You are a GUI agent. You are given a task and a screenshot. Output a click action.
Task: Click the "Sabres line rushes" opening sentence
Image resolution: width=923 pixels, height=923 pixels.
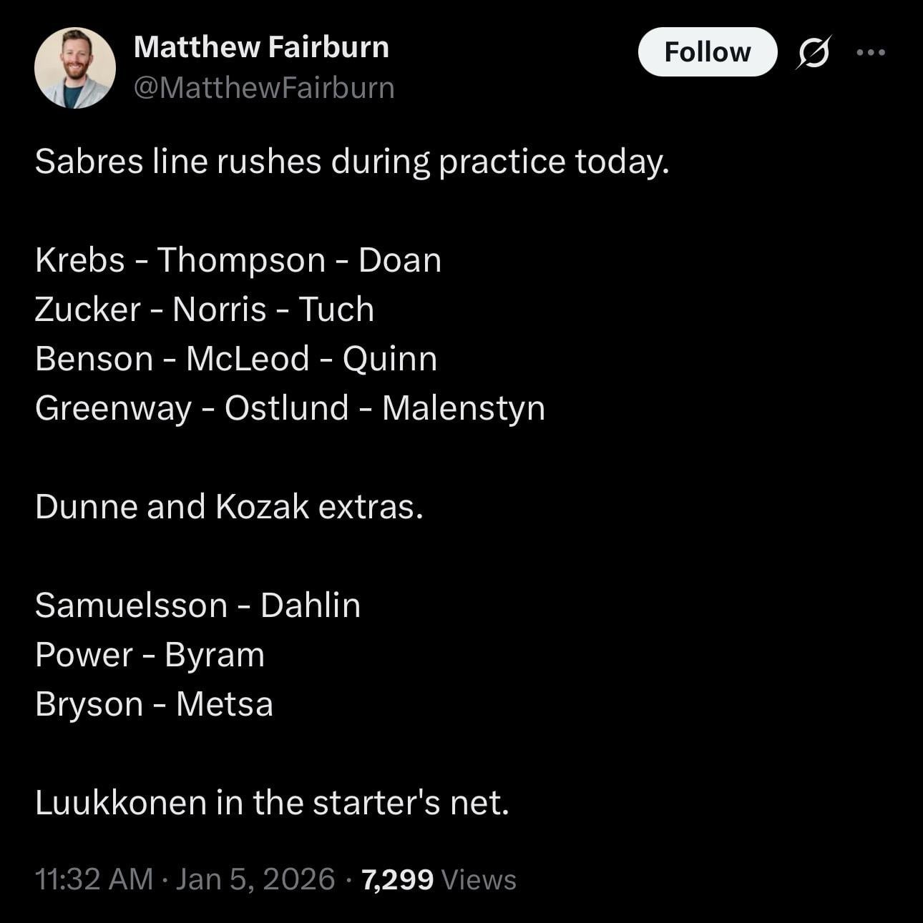tap(351, 162)
